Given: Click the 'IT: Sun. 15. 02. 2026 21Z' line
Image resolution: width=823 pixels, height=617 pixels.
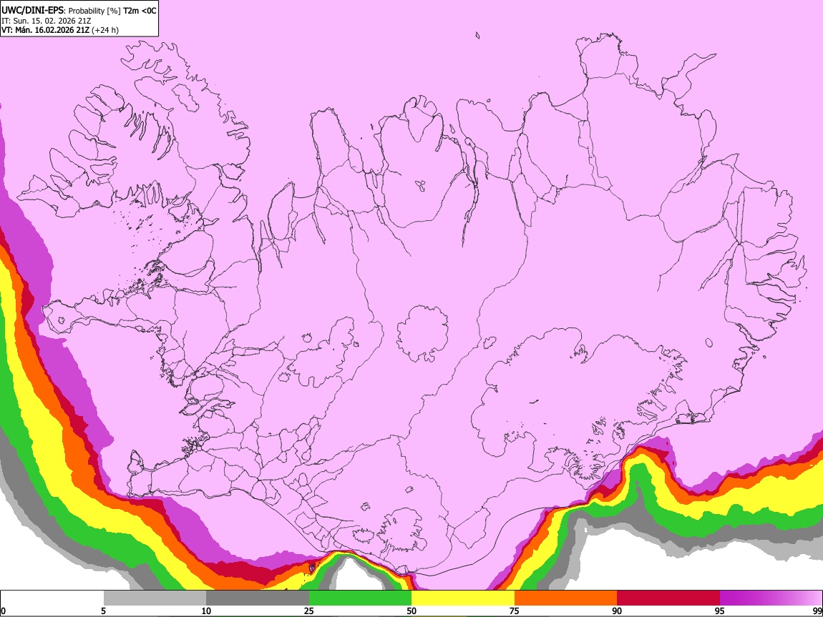Looking at the screenshot, I should pyautogui.click(x=47, y=21).
